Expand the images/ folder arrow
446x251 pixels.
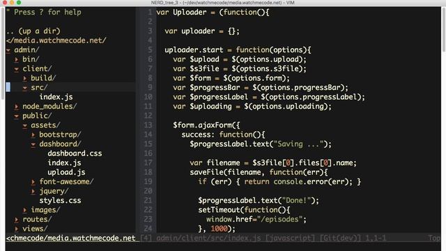tap(25, 210)
